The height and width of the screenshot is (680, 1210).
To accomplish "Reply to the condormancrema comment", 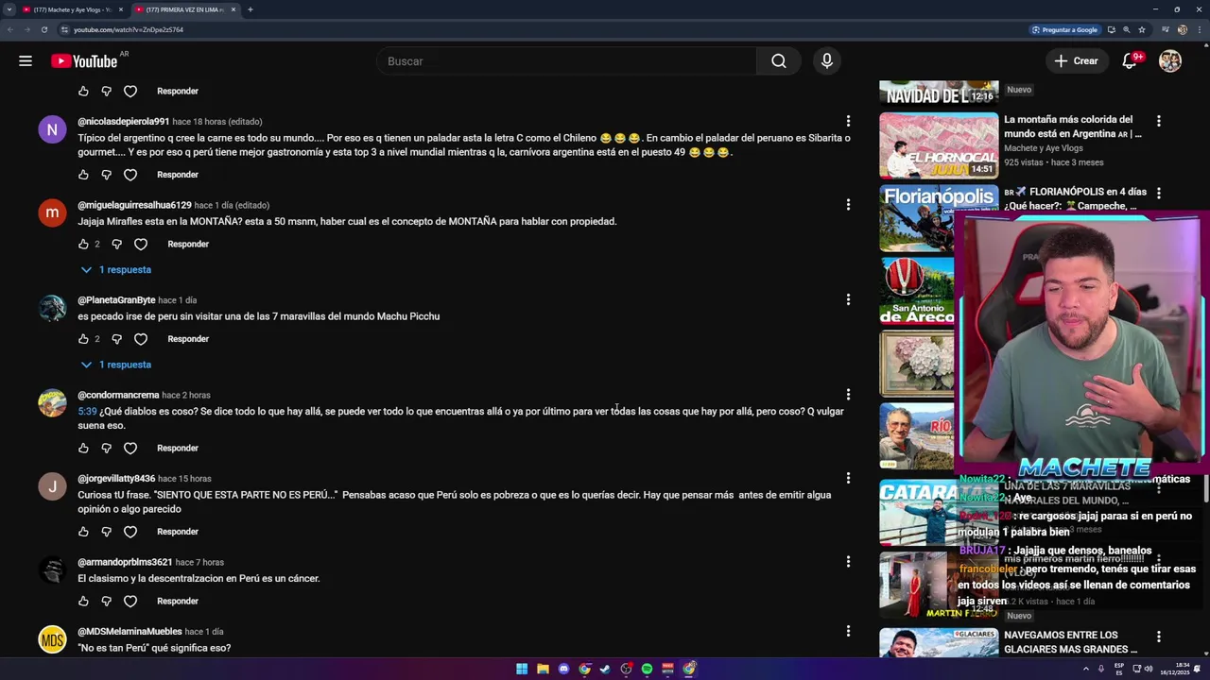I will 178,449.
